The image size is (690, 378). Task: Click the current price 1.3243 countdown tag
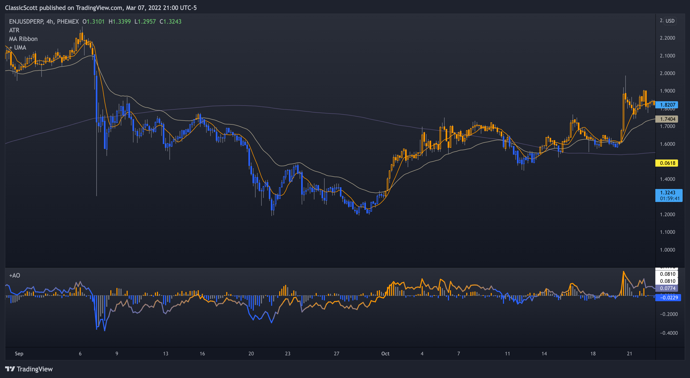point(669,195)
